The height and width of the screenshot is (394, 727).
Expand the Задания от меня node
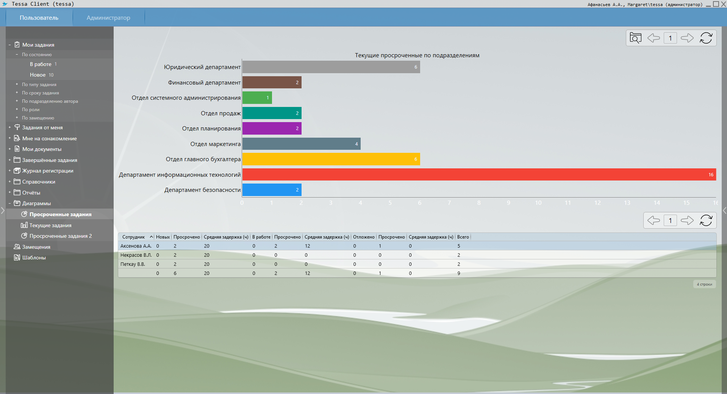pos(9,128)
